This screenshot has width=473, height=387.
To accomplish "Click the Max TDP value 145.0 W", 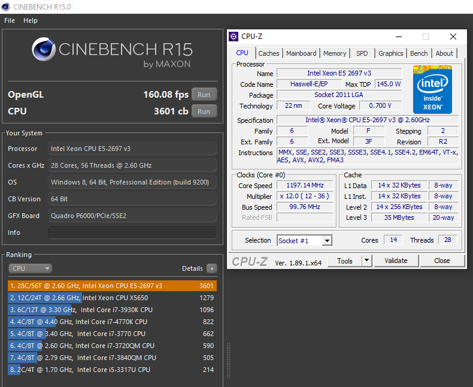I will 389,84.
